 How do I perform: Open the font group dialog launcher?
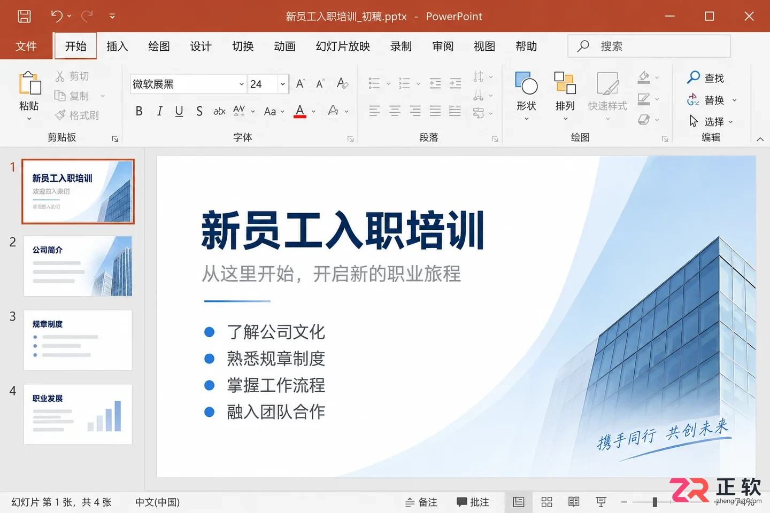[x=351, y=139]
